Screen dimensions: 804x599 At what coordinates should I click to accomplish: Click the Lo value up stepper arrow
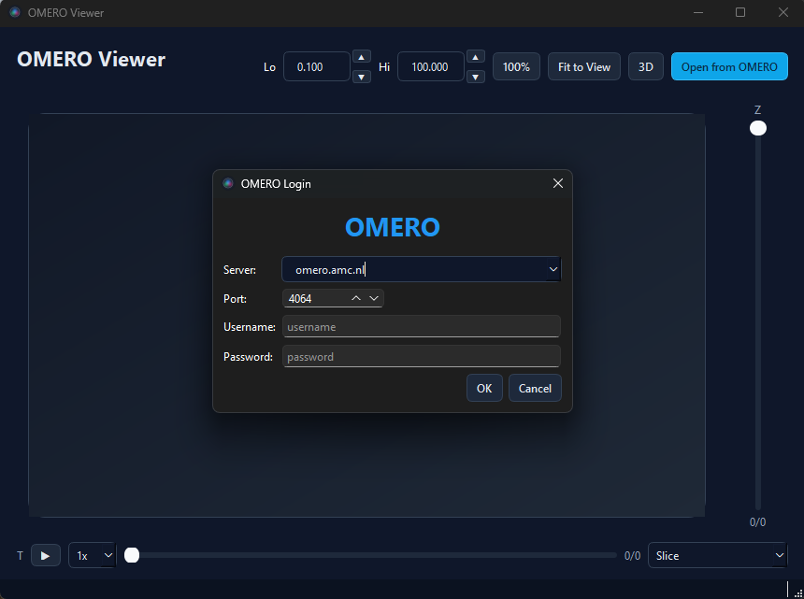[362, 57]
